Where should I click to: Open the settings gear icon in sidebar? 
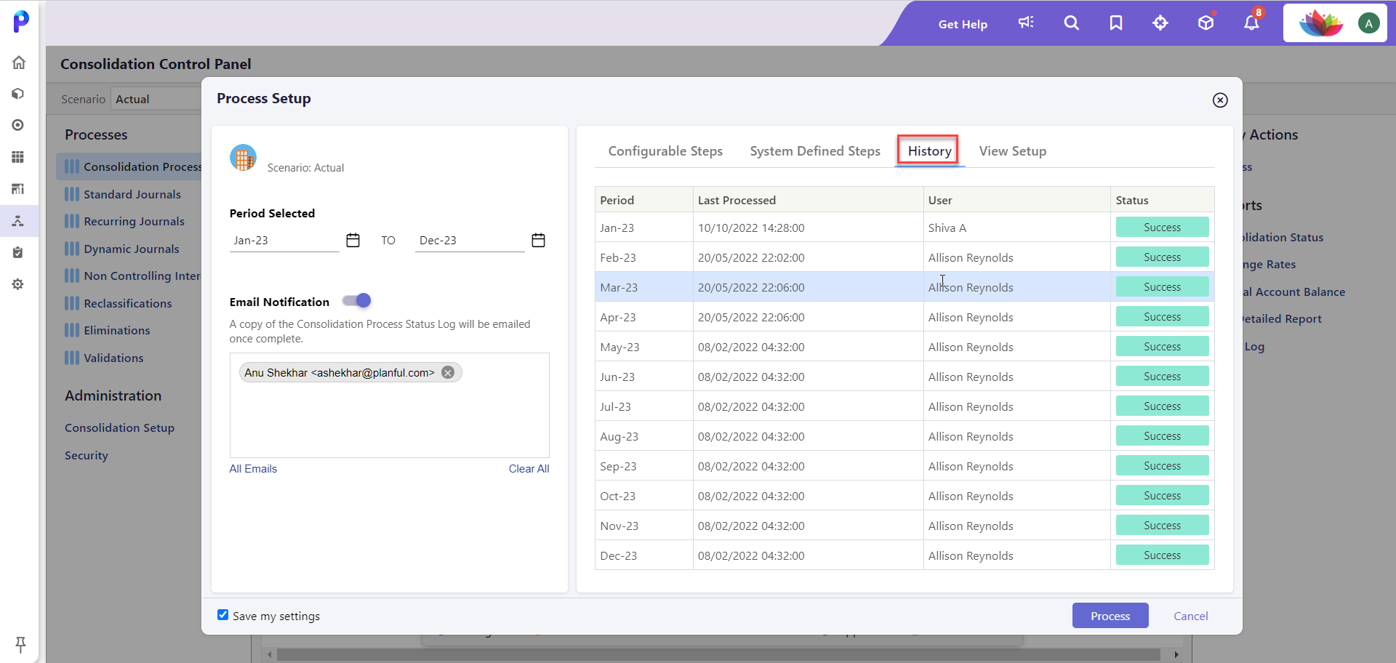point(18,284)
